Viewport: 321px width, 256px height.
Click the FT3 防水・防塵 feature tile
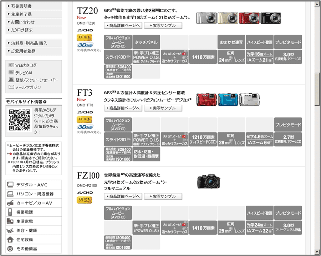pyautogui.click(x=146, y=154)
